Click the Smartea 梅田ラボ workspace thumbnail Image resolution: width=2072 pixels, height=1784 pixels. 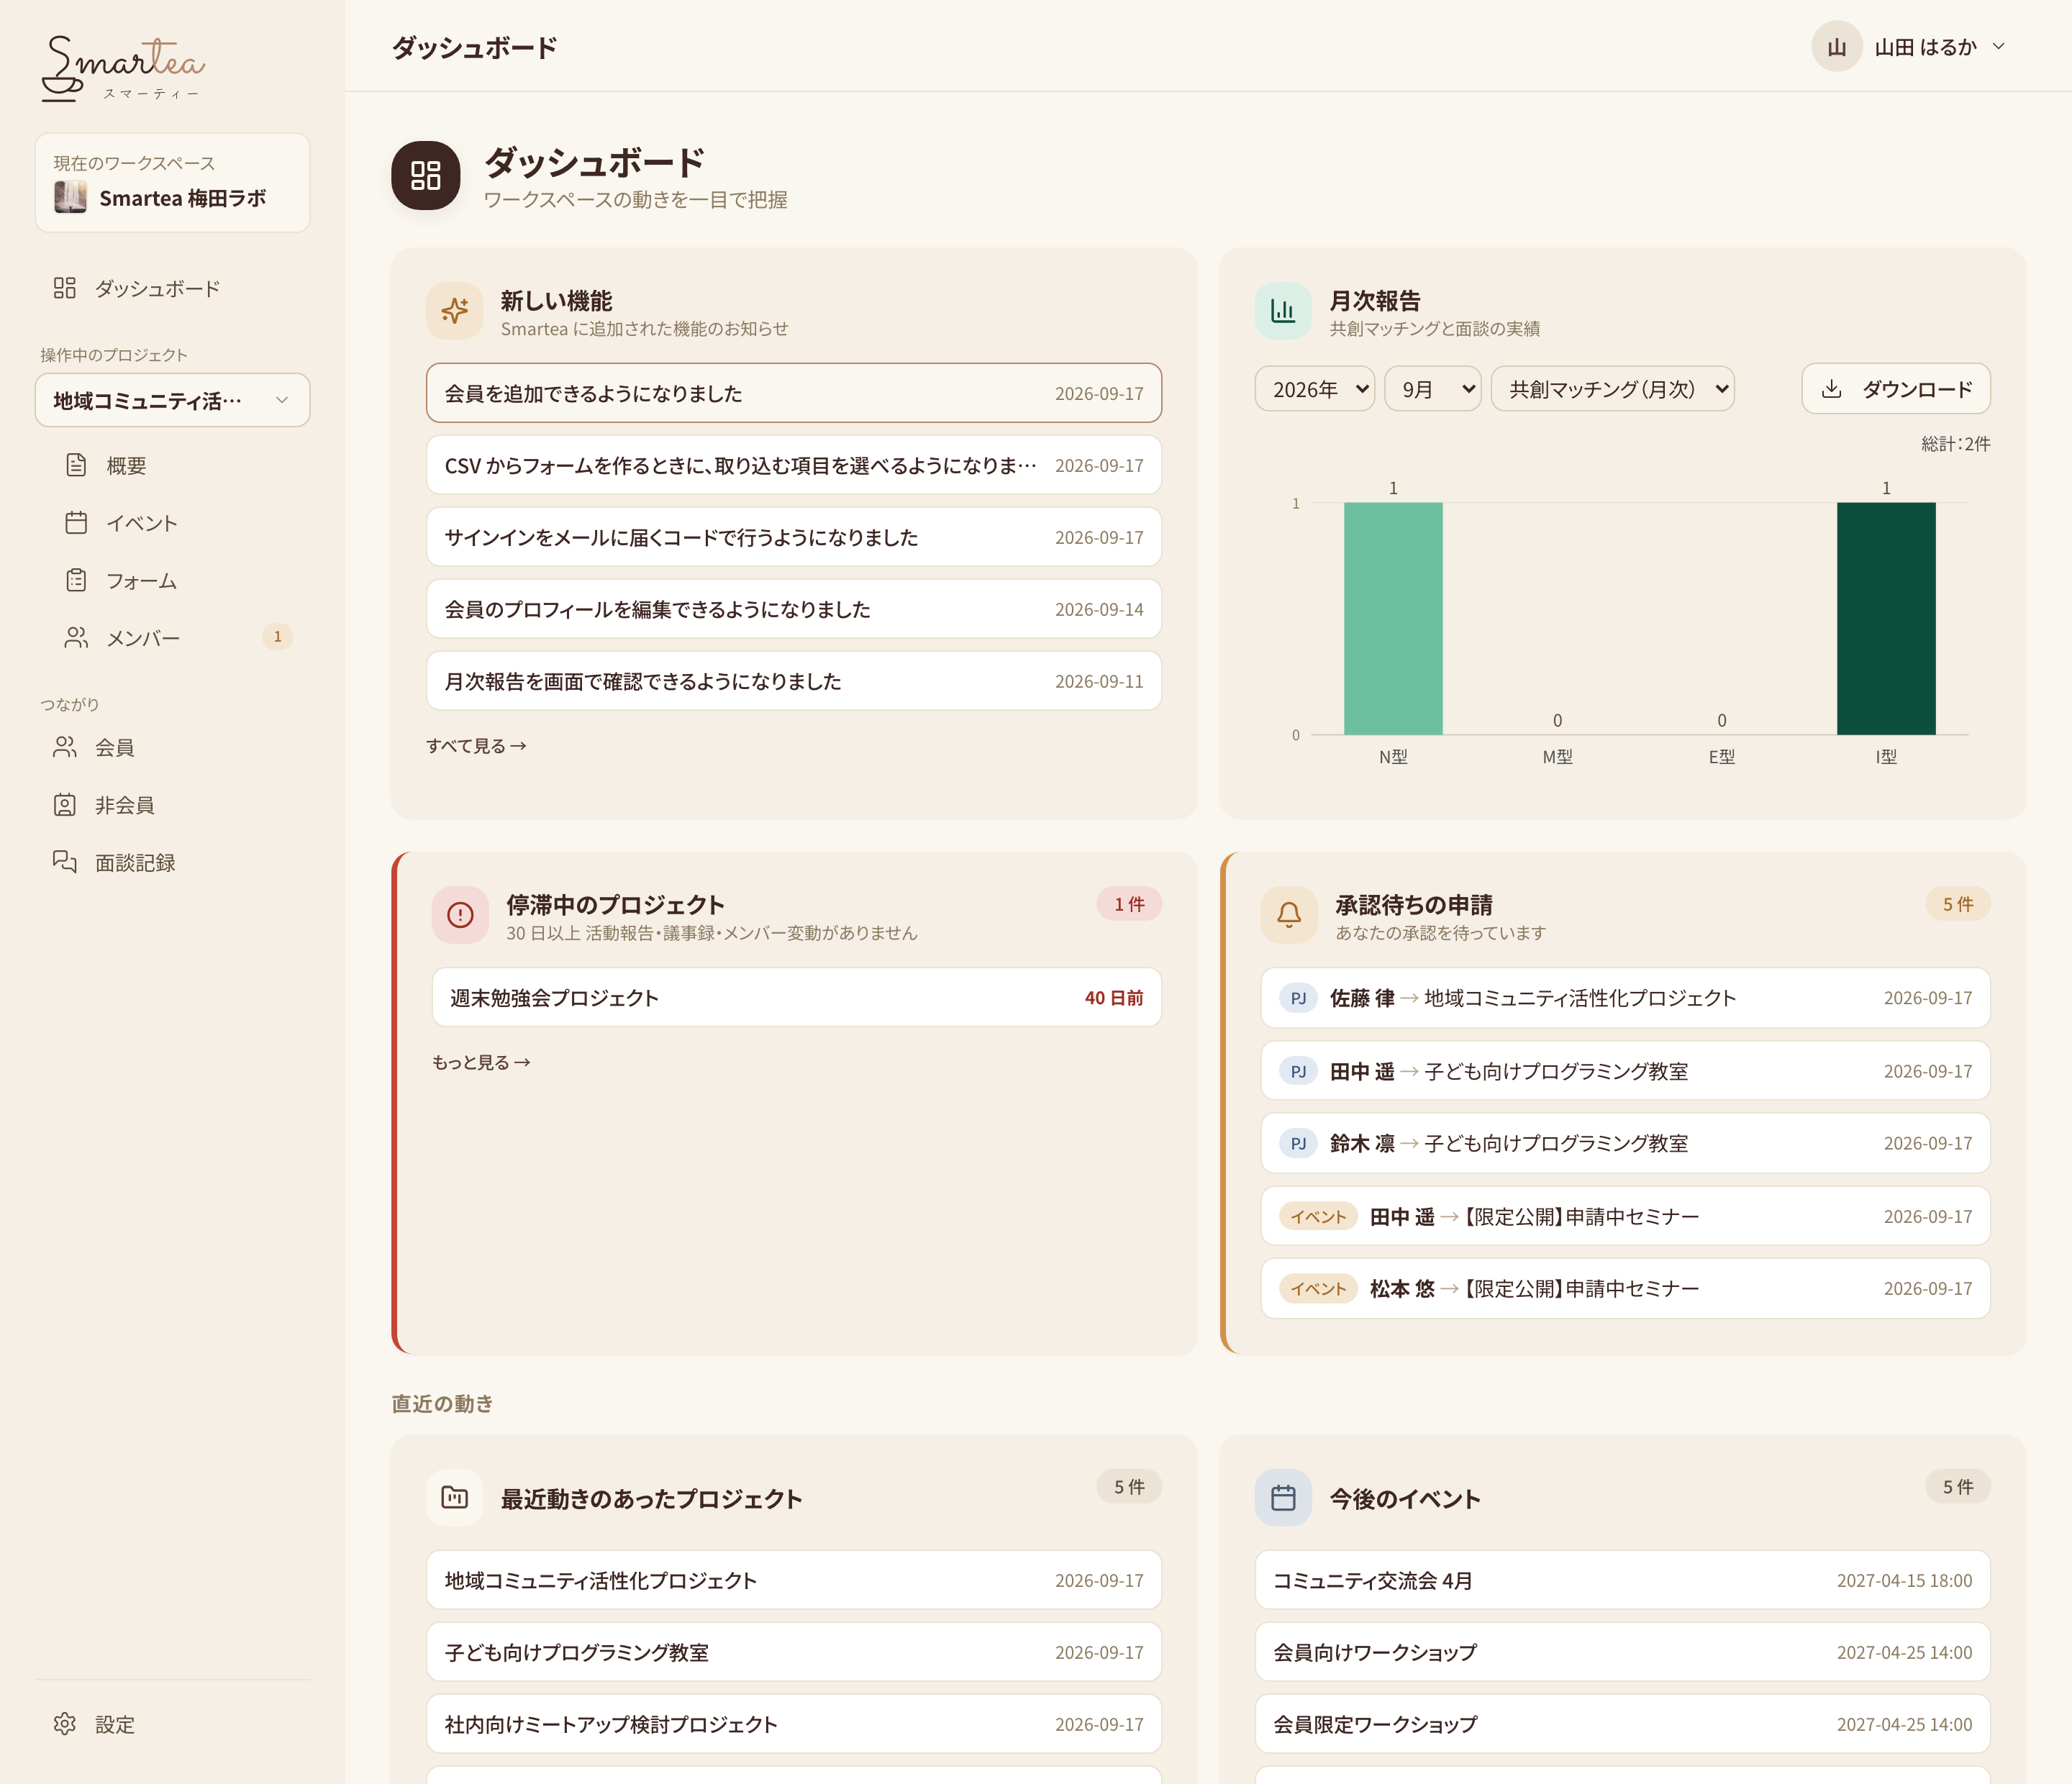(70, 197)
